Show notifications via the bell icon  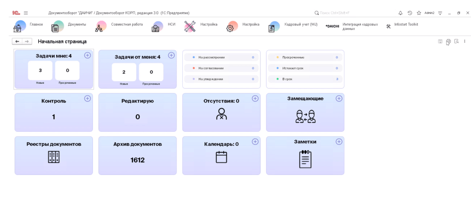[x=400, y=13]
